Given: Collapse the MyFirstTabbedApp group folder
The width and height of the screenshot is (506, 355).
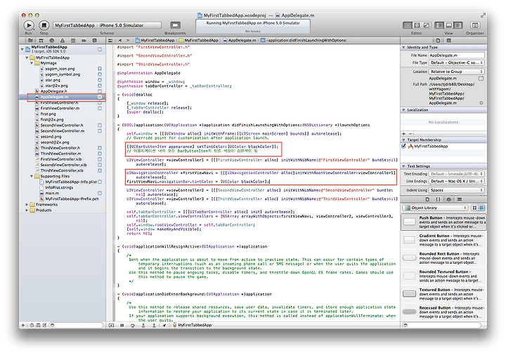Looking at the screenshot, I should pyautogui.click(x=27, y=58).
